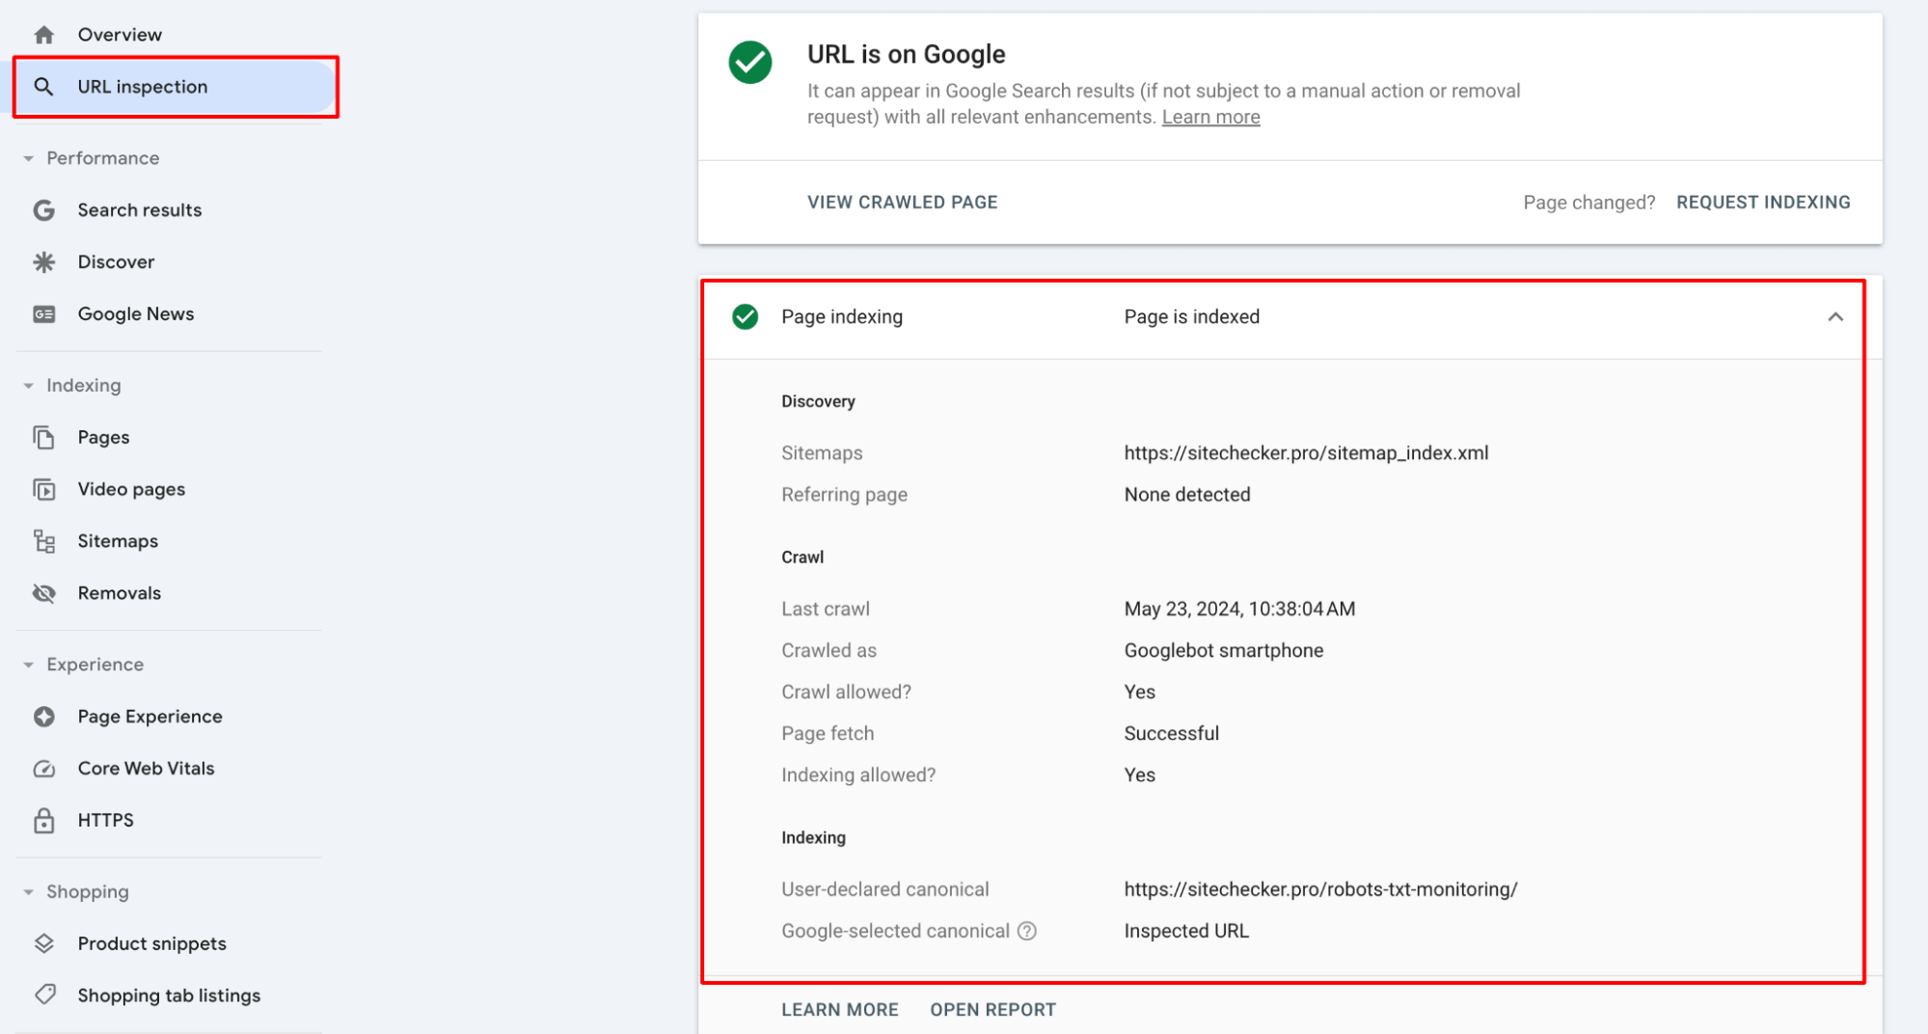
Task: Click REQUEST INDEXING
Action: (1763, 203)
